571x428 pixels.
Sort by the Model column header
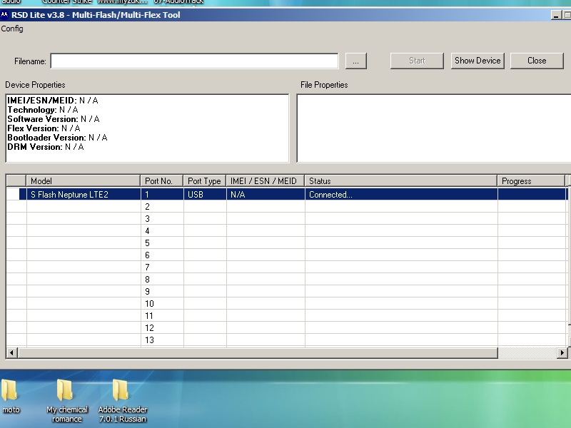click(83, 181)
